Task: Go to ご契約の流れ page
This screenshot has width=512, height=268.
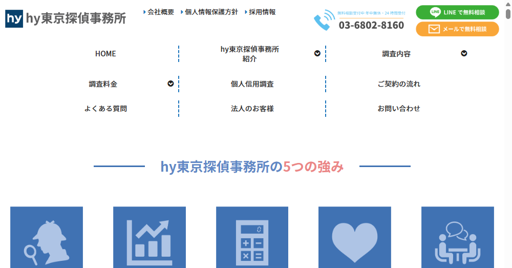Action: point(399,84)
